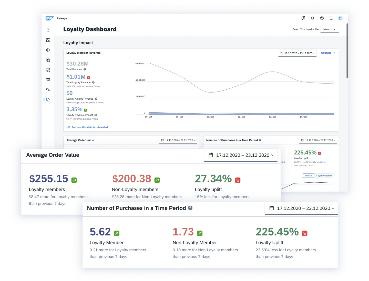The height and width of the screenshot is (281, 369).
Task: Click See how this data is calculated
Action: click(x=89, y=127)
